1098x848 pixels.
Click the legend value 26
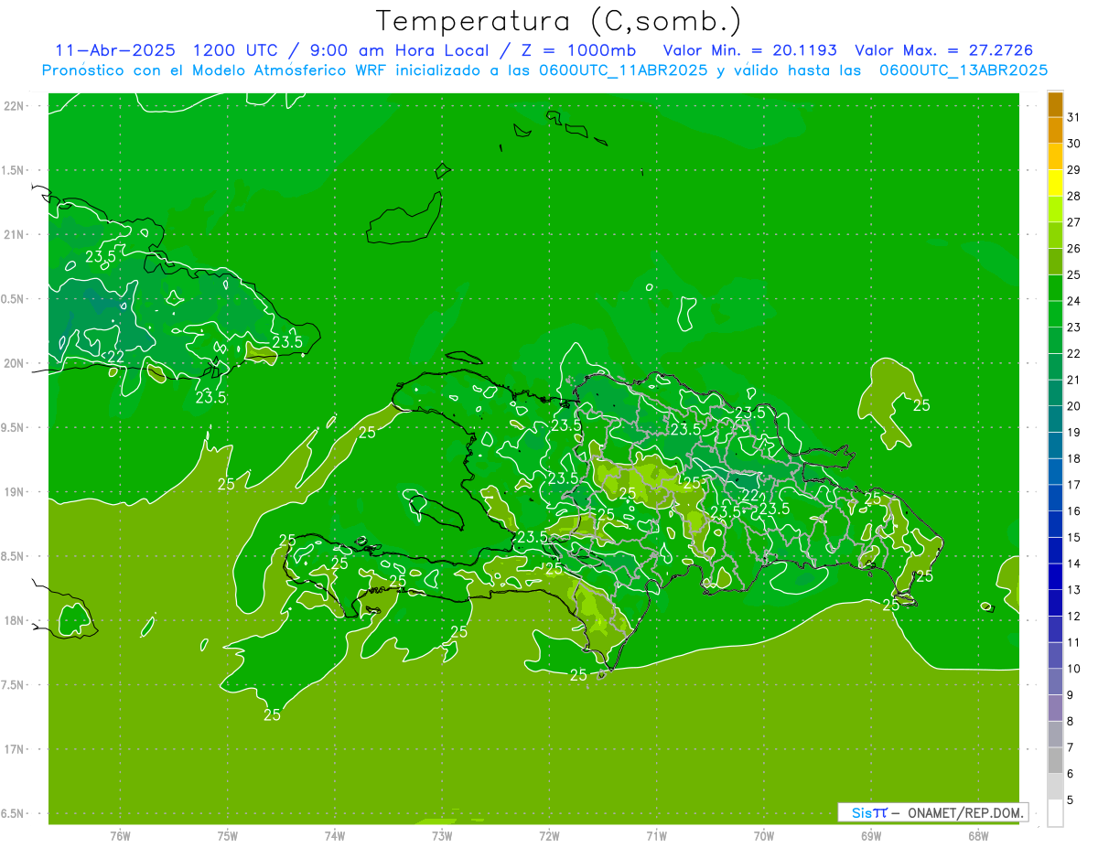tap(1074, 249)
